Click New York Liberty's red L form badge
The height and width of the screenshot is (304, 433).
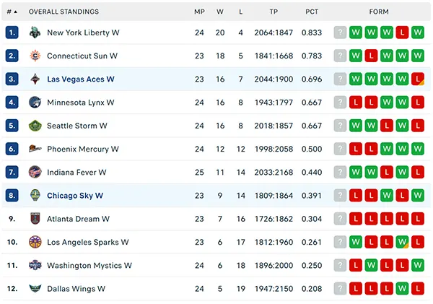(x=402, y=32)
